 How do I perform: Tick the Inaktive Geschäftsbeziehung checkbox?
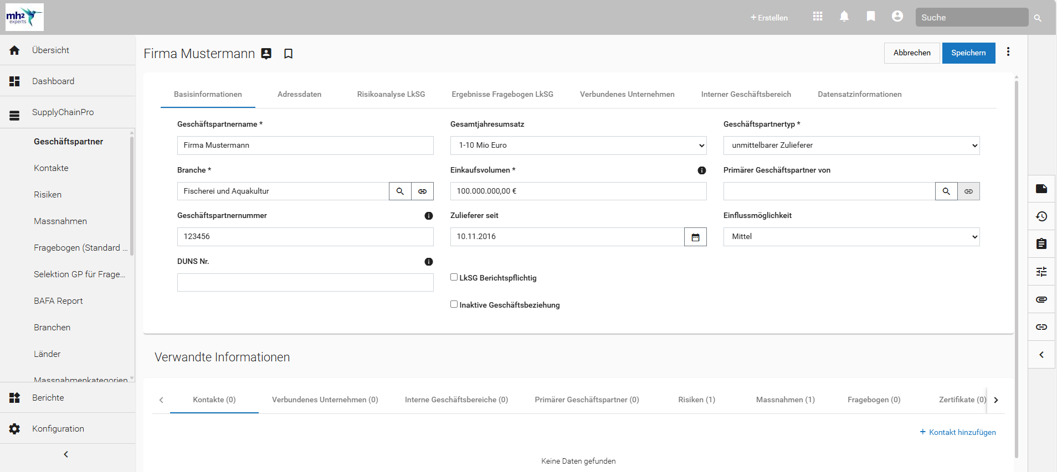pos(454,304)
